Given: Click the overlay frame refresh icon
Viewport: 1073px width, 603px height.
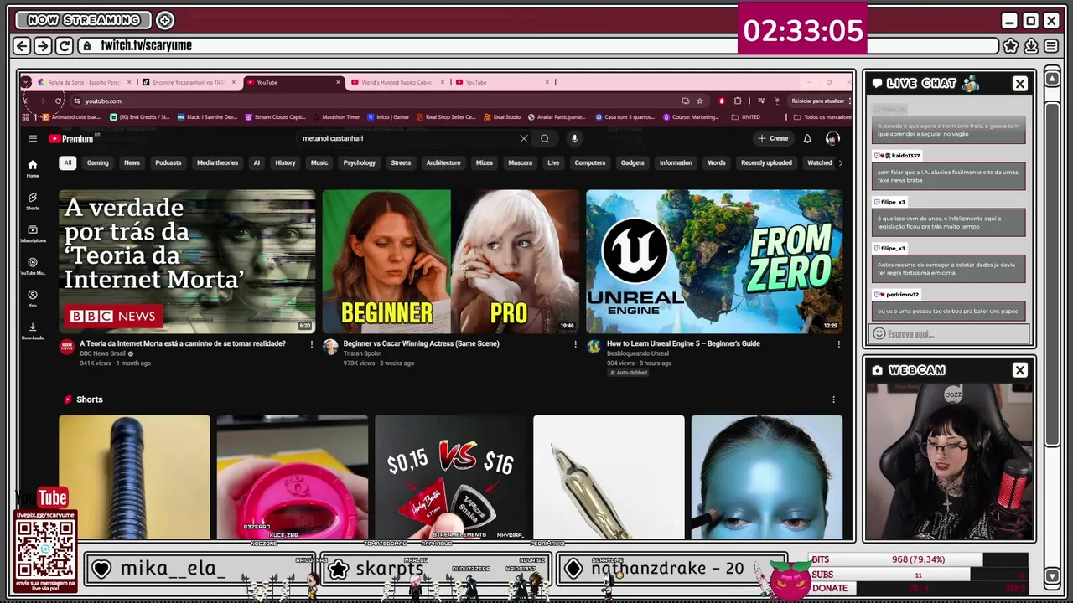Looking at the screenshot, I should click(x=65, y=46).
